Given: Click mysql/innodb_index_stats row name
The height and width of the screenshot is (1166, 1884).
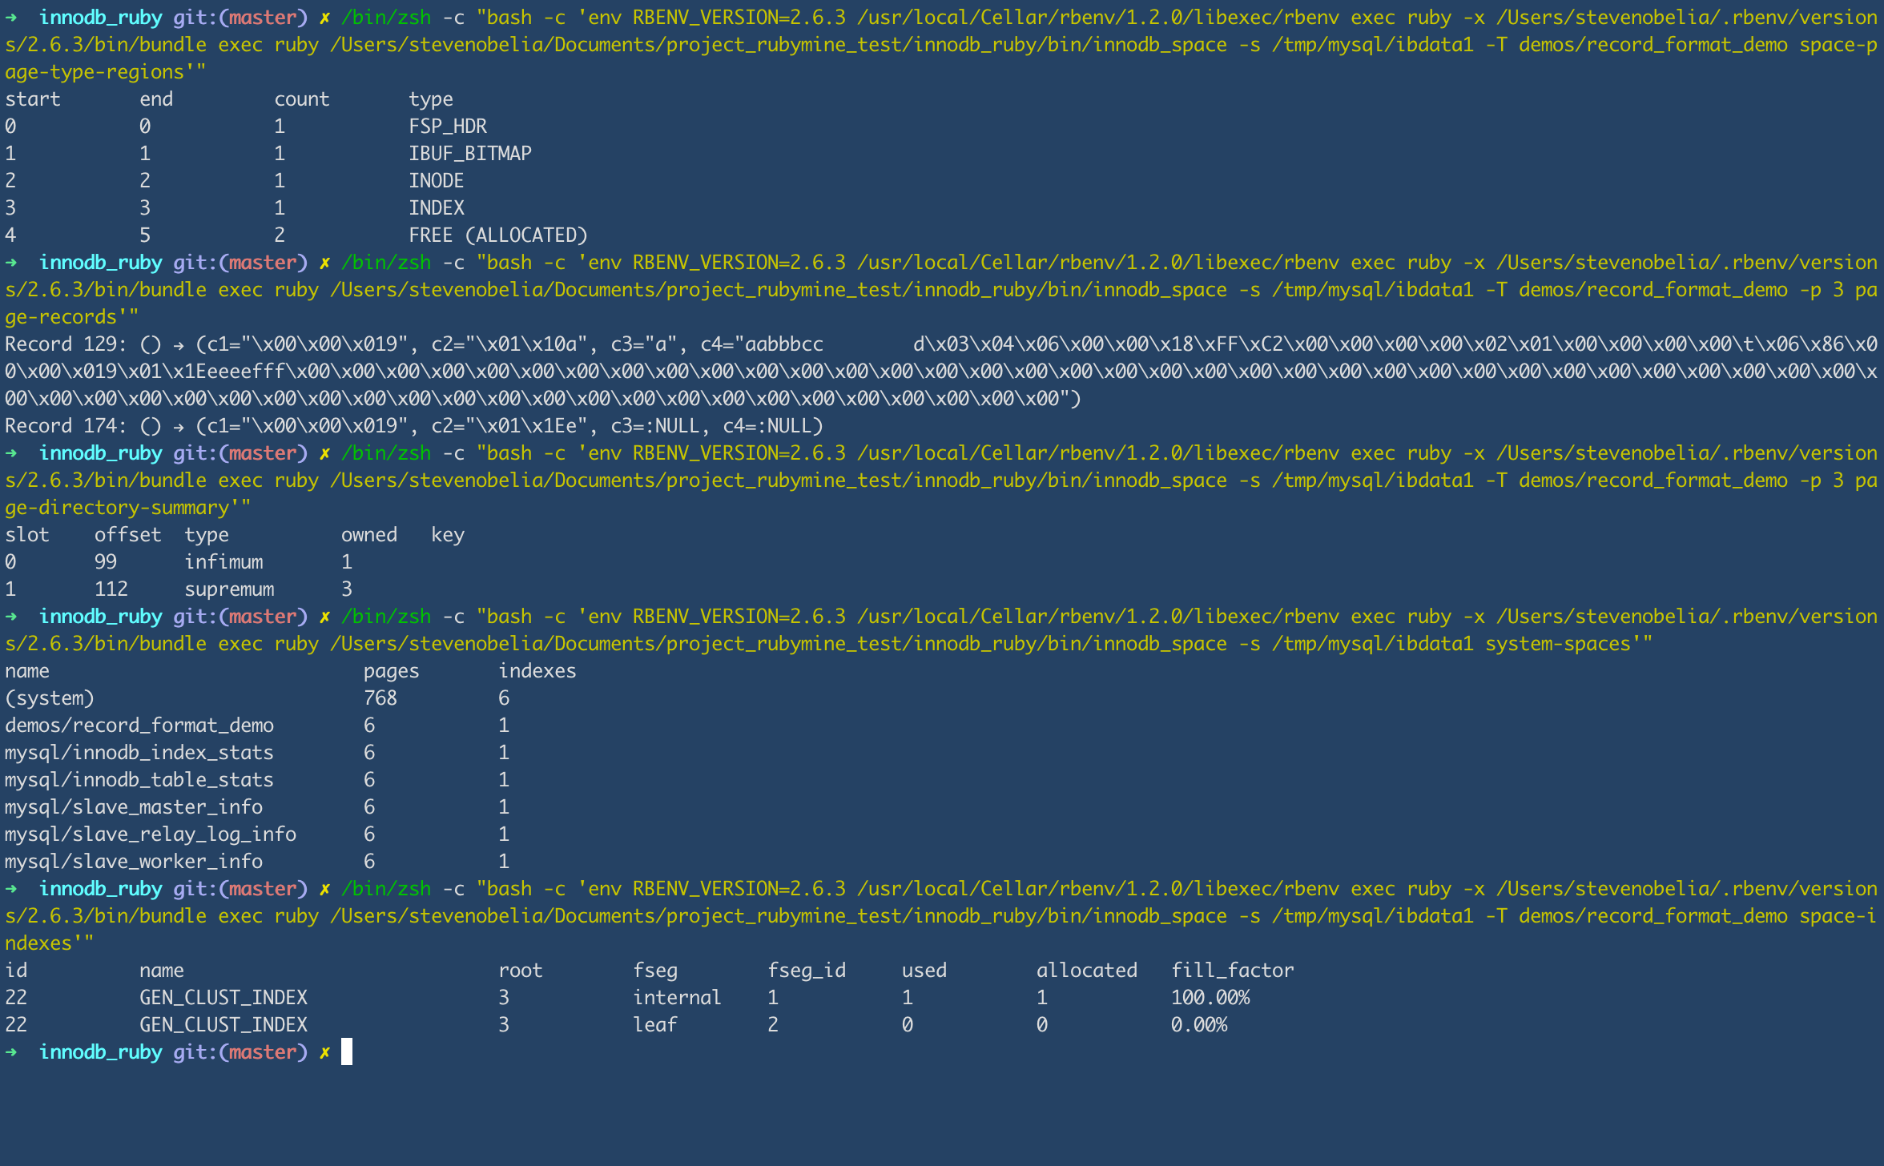Looking at the screenshot, I should click(139, 753).
